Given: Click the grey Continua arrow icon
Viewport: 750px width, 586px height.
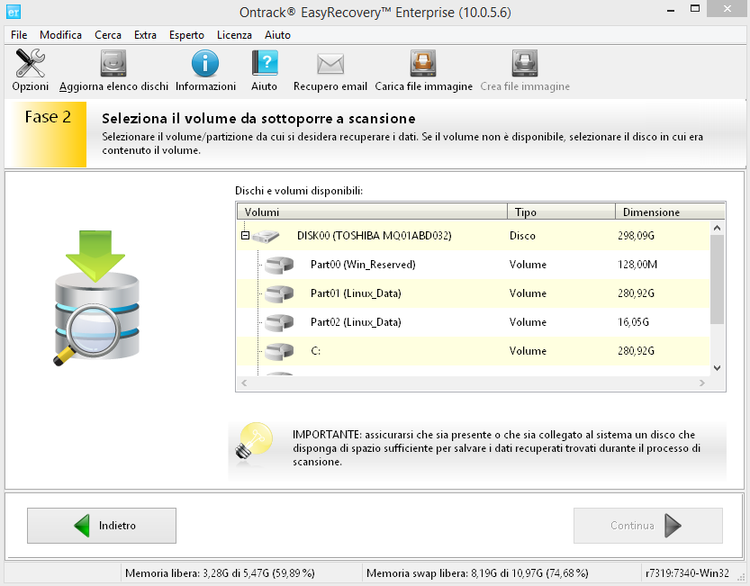Looking at the screenshot, I should pyautogui.click(x=673, y=526).
